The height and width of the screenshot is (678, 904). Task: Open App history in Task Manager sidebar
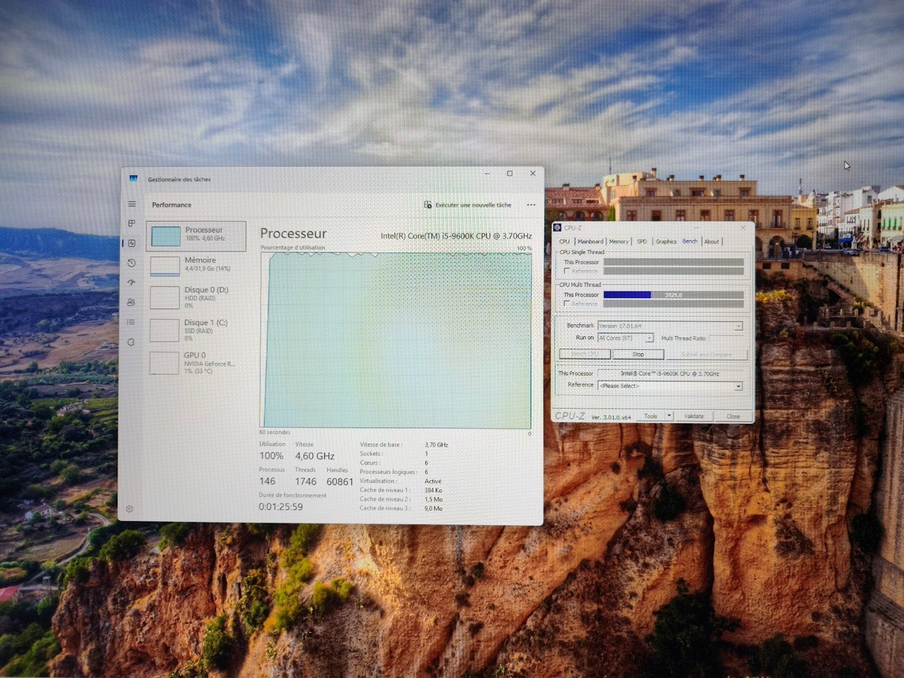pyautogui.click(x=132, y=263)
